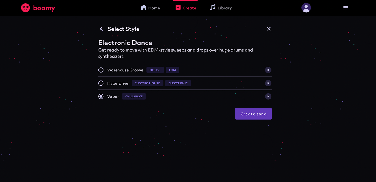Go back using the left chevron arrow
Viewport: 376px width, 182px height.
(x=101, y=29)
